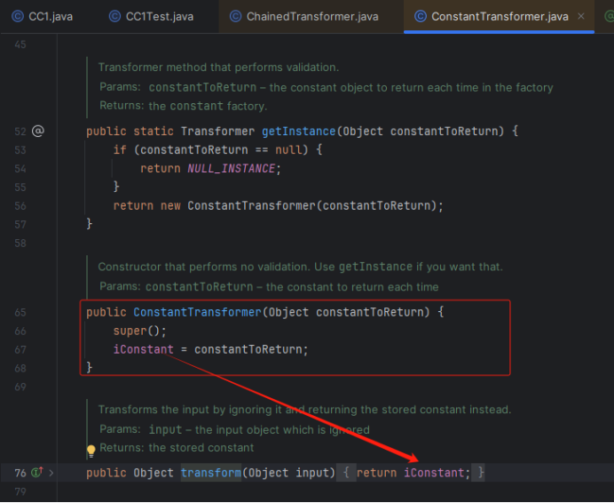Click the ConstantTransformer.java tab class icon

click(x=420, y=16)
